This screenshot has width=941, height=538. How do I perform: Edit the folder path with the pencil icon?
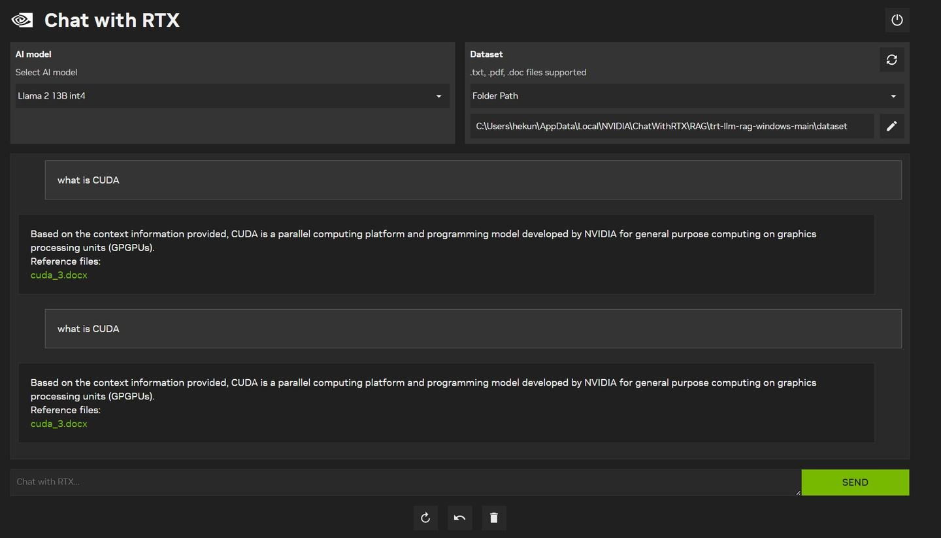tap(891, 126)
